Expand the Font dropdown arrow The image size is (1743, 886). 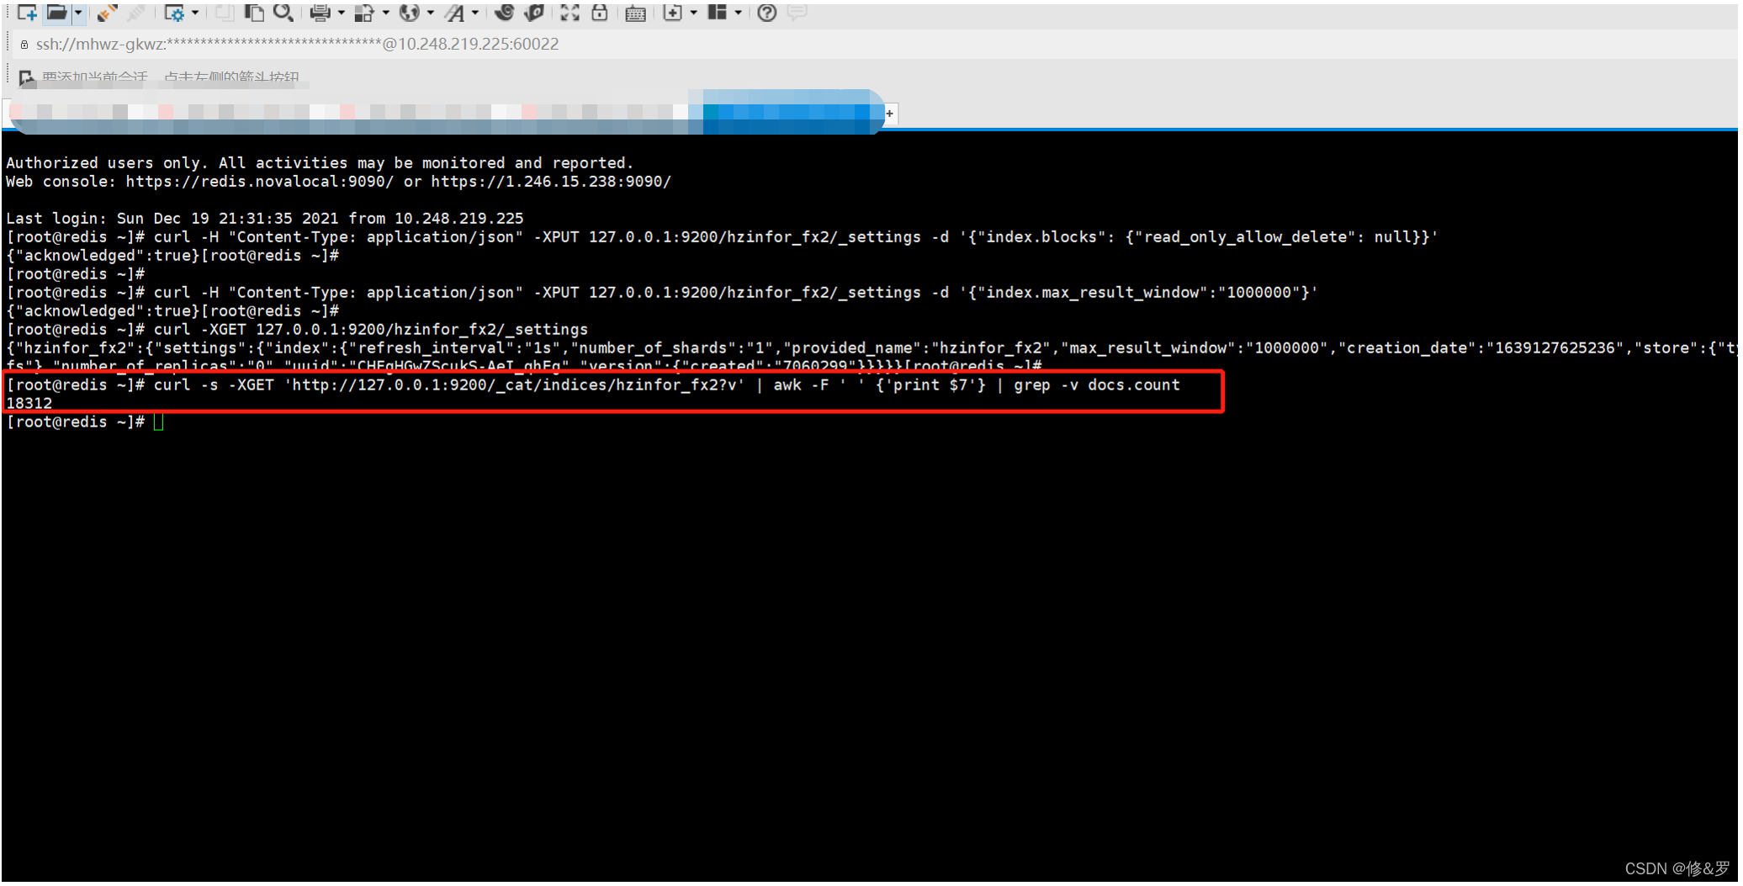click(475, 13)
